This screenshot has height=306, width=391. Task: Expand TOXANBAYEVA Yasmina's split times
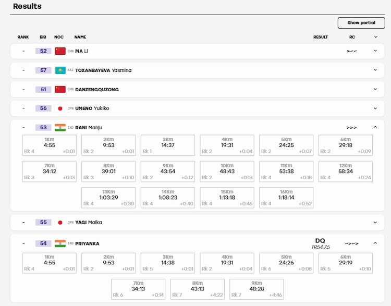[375, 70]
